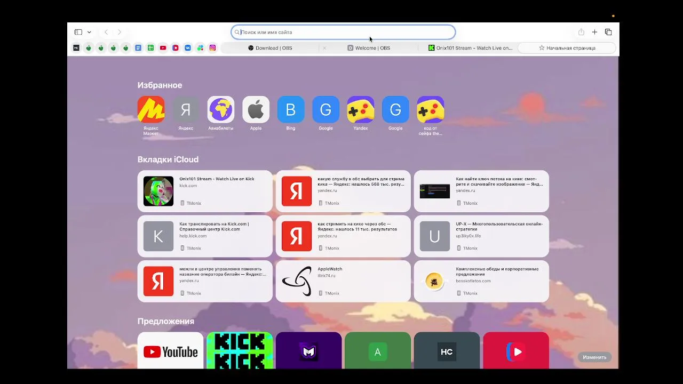Open a new tab with plus icon
Viewport: 683px width, 384px height.
tap(594, 32)
